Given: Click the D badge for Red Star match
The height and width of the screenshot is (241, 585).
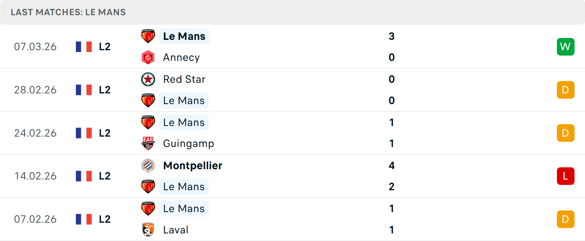Looking at the screenshot, I should [x=565, y=90].
